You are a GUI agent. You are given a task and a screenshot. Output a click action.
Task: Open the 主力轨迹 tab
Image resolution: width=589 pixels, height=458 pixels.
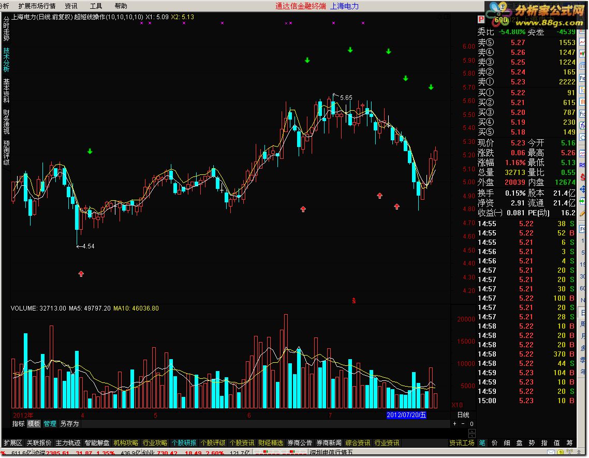[68, 443]
